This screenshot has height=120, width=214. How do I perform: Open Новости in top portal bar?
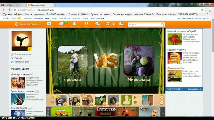(76, 18)
